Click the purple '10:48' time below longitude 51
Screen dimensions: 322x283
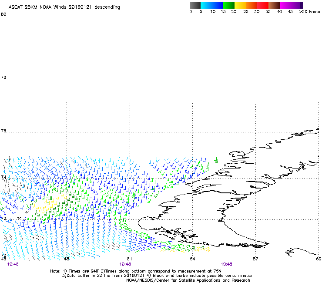[x=125, y=264]
